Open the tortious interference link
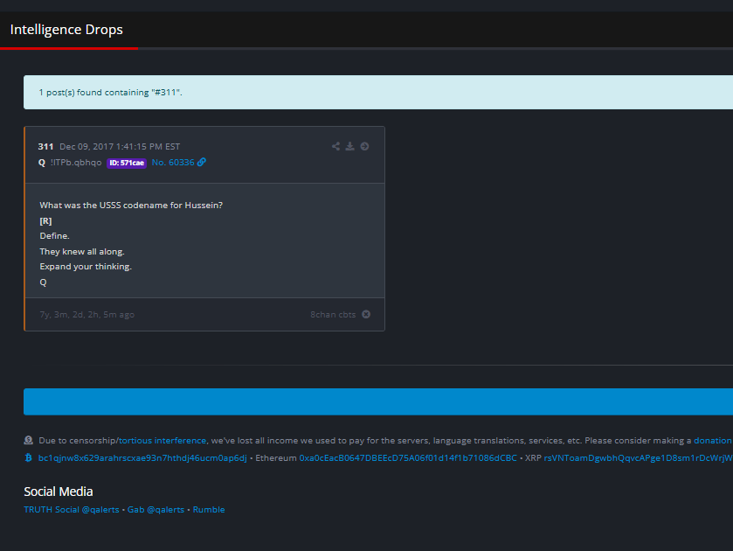This screenshot has width=733, height=551. click(x=163, y=441)
